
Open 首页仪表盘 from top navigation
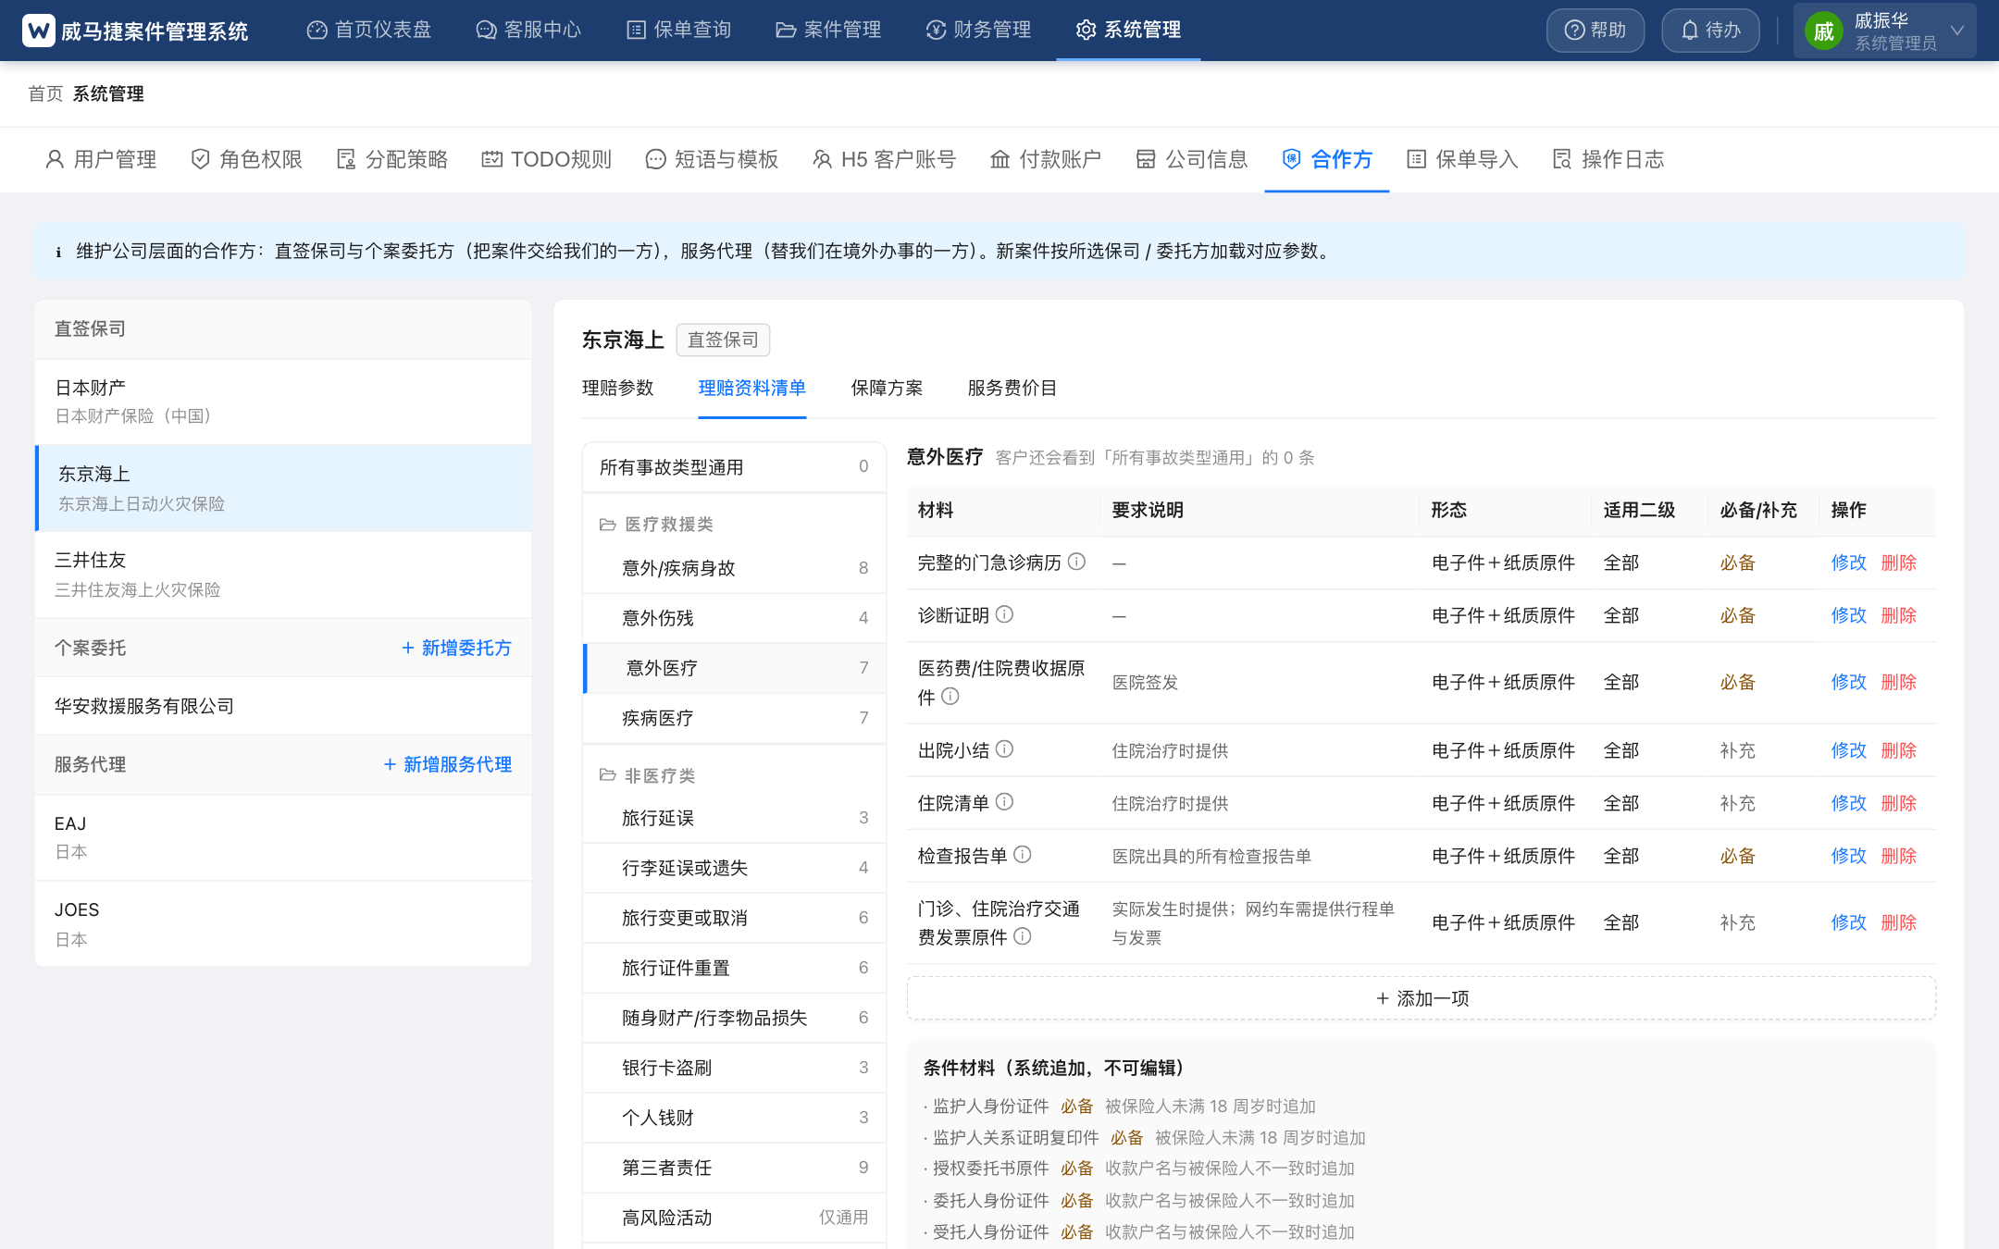click(369, 30)
